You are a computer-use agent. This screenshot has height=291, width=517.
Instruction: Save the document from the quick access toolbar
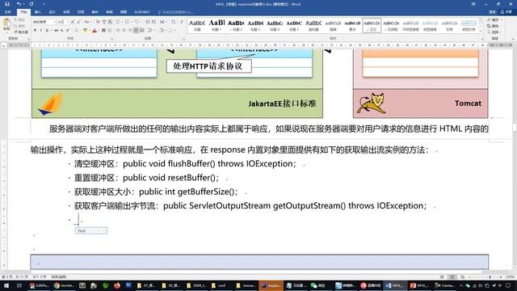[x=7, y=4]
